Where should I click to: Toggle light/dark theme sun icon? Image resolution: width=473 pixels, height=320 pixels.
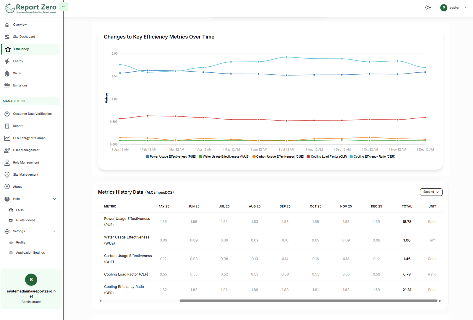428,8
